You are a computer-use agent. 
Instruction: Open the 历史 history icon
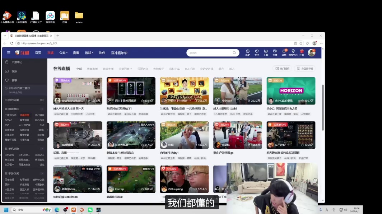click(247, 53)
